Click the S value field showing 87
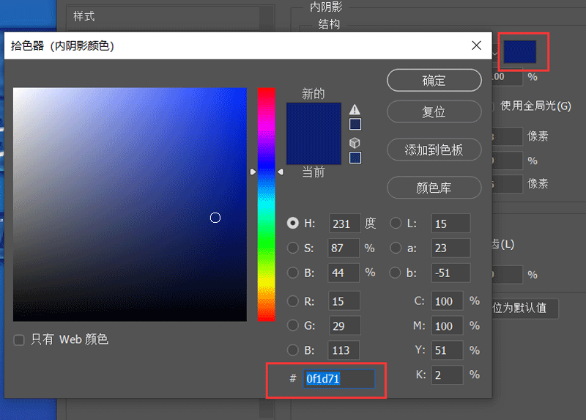The height and width of the screenshot is (420, 586). pos(344,248)
